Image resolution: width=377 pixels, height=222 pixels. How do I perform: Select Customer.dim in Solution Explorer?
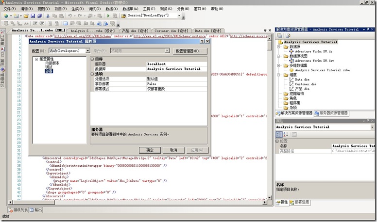(x=306, y=84)
